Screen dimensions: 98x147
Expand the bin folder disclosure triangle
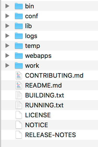tap(7, 6)
